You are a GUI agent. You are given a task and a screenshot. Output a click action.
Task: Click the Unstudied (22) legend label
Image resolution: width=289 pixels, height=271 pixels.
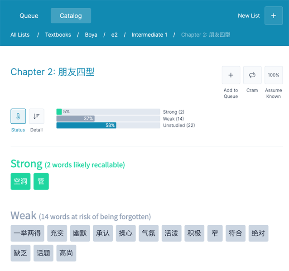click(x=179, y=126)
